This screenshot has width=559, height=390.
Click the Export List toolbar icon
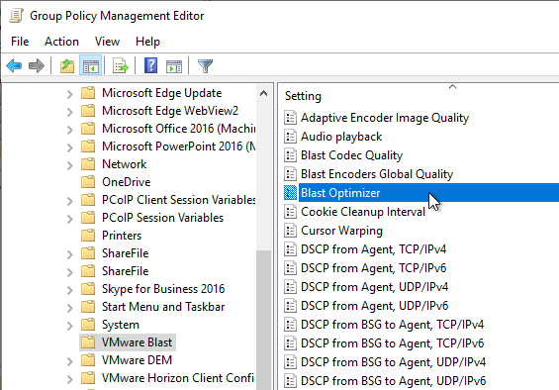point(121,66)
